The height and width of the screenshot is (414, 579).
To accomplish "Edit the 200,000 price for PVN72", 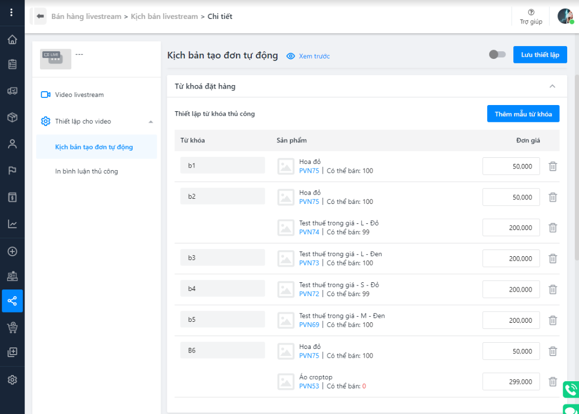I will 511,289.
